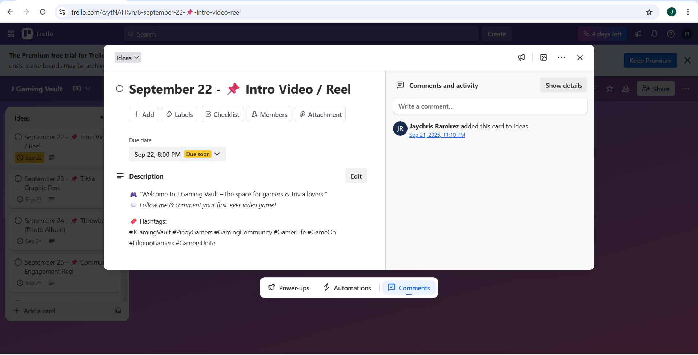
Task: Reload the page in browser
Action: (x=43, y=12)
